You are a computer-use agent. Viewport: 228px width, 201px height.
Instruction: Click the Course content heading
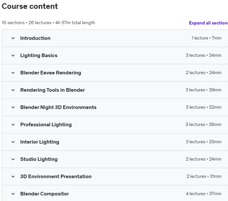click(x=30, y=6)
